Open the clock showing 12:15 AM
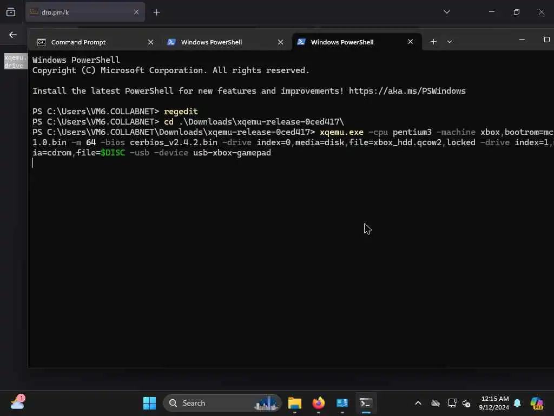Image resolution: width=554 pixels, height=416 pixels. 494,403
